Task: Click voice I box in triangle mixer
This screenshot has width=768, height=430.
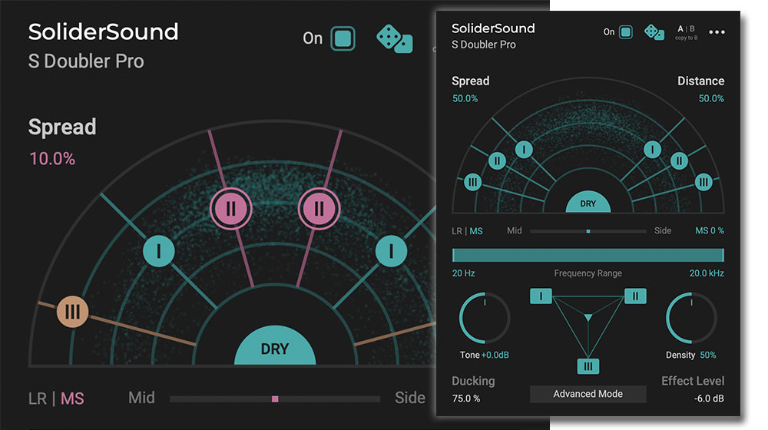Action: click(541, 296)
